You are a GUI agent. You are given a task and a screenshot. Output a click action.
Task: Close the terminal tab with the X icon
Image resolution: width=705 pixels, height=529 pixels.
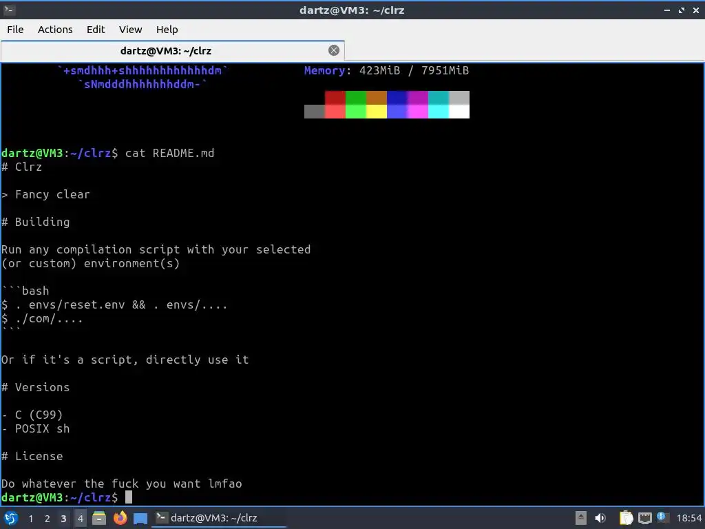pyautogui.click(x=334, y=50)
